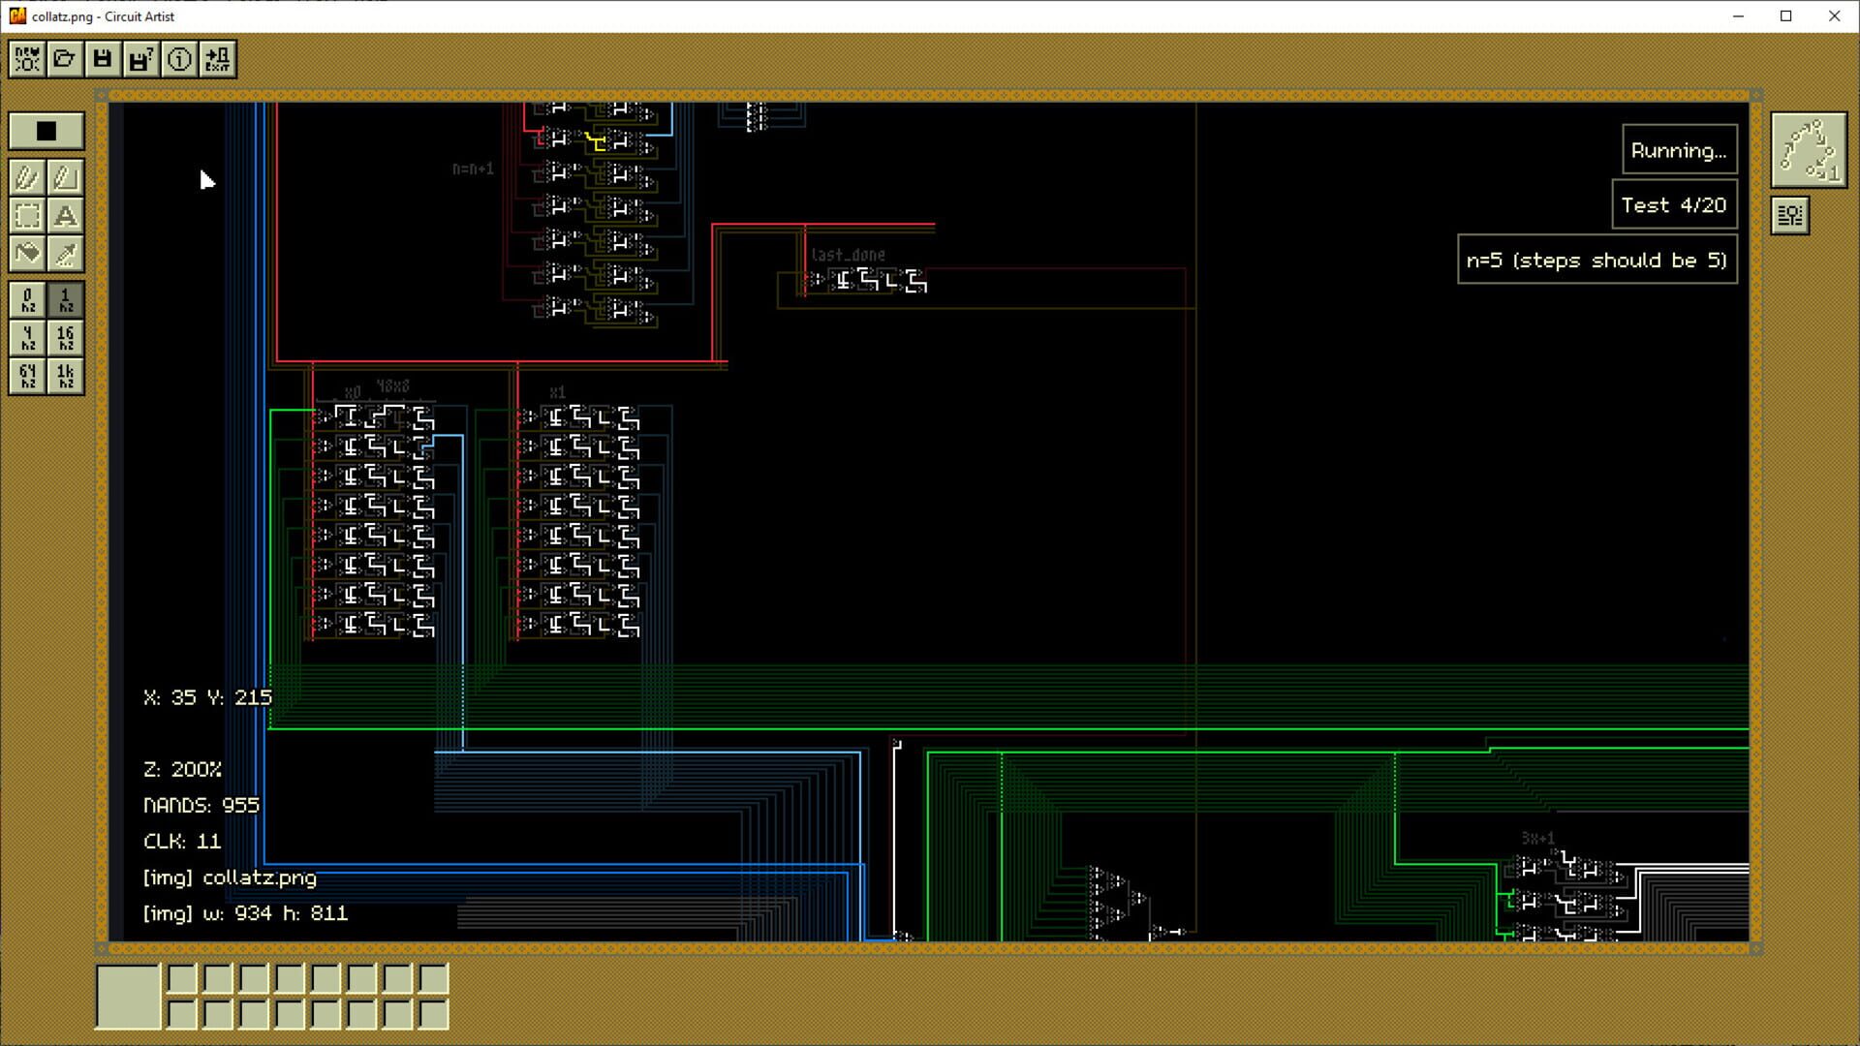The width and height of the screenshot is (1860, 1046).
Task: Click the search options icon below it
Action: point(1789,215)
